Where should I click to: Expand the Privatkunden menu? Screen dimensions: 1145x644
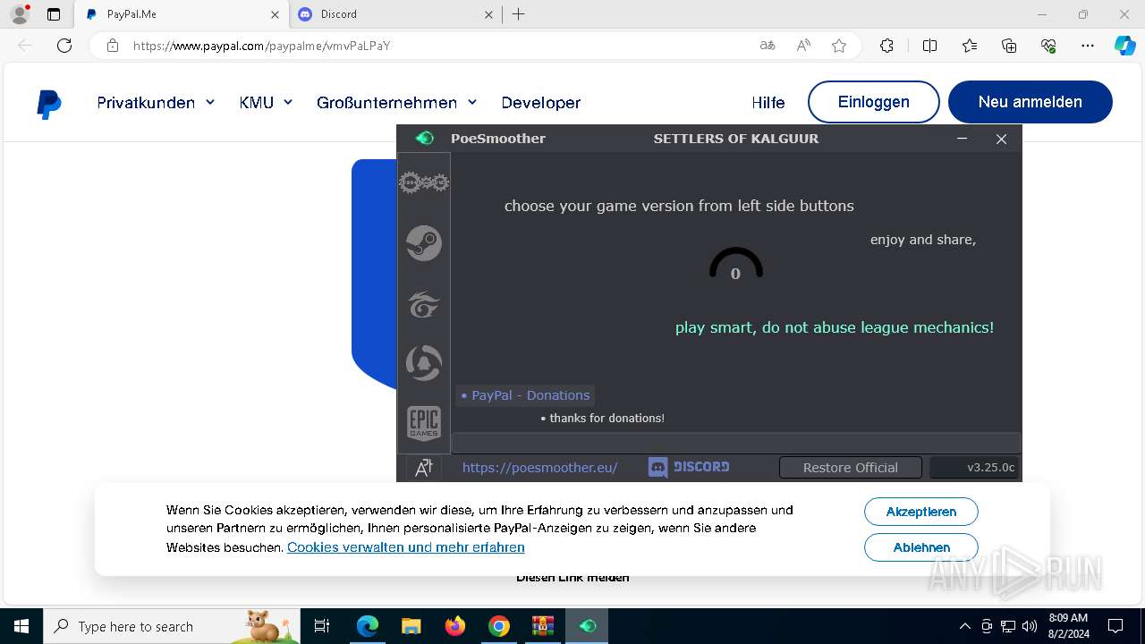tap(156, 103)
